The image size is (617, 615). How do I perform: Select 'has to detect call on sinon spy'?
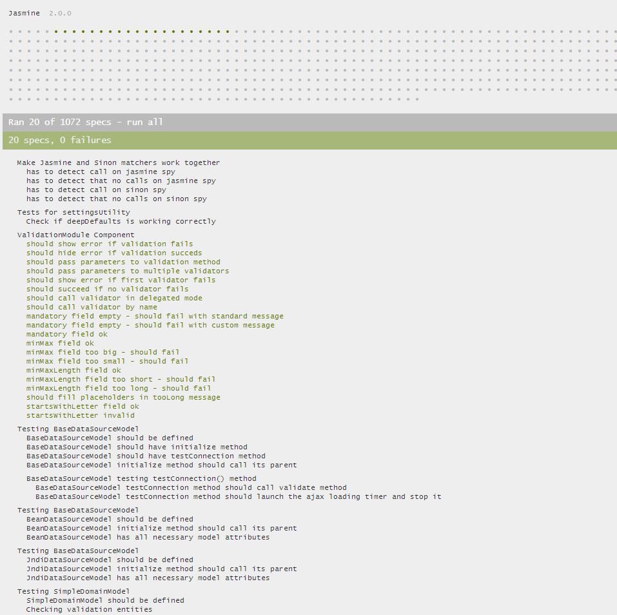(95, 190)
